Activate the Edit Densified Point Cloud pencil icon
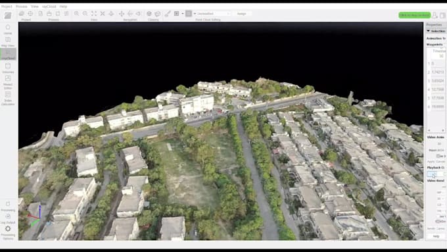Image resolution: width=447 pixels, height=252 pixels. [168, 13]
